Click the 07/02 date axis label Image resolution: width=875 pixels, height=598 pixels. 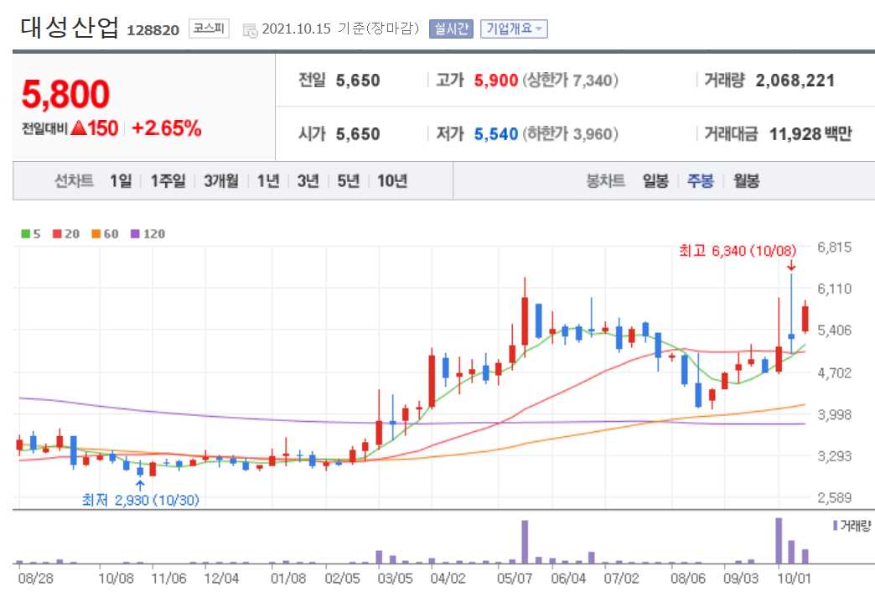[621, 579]
